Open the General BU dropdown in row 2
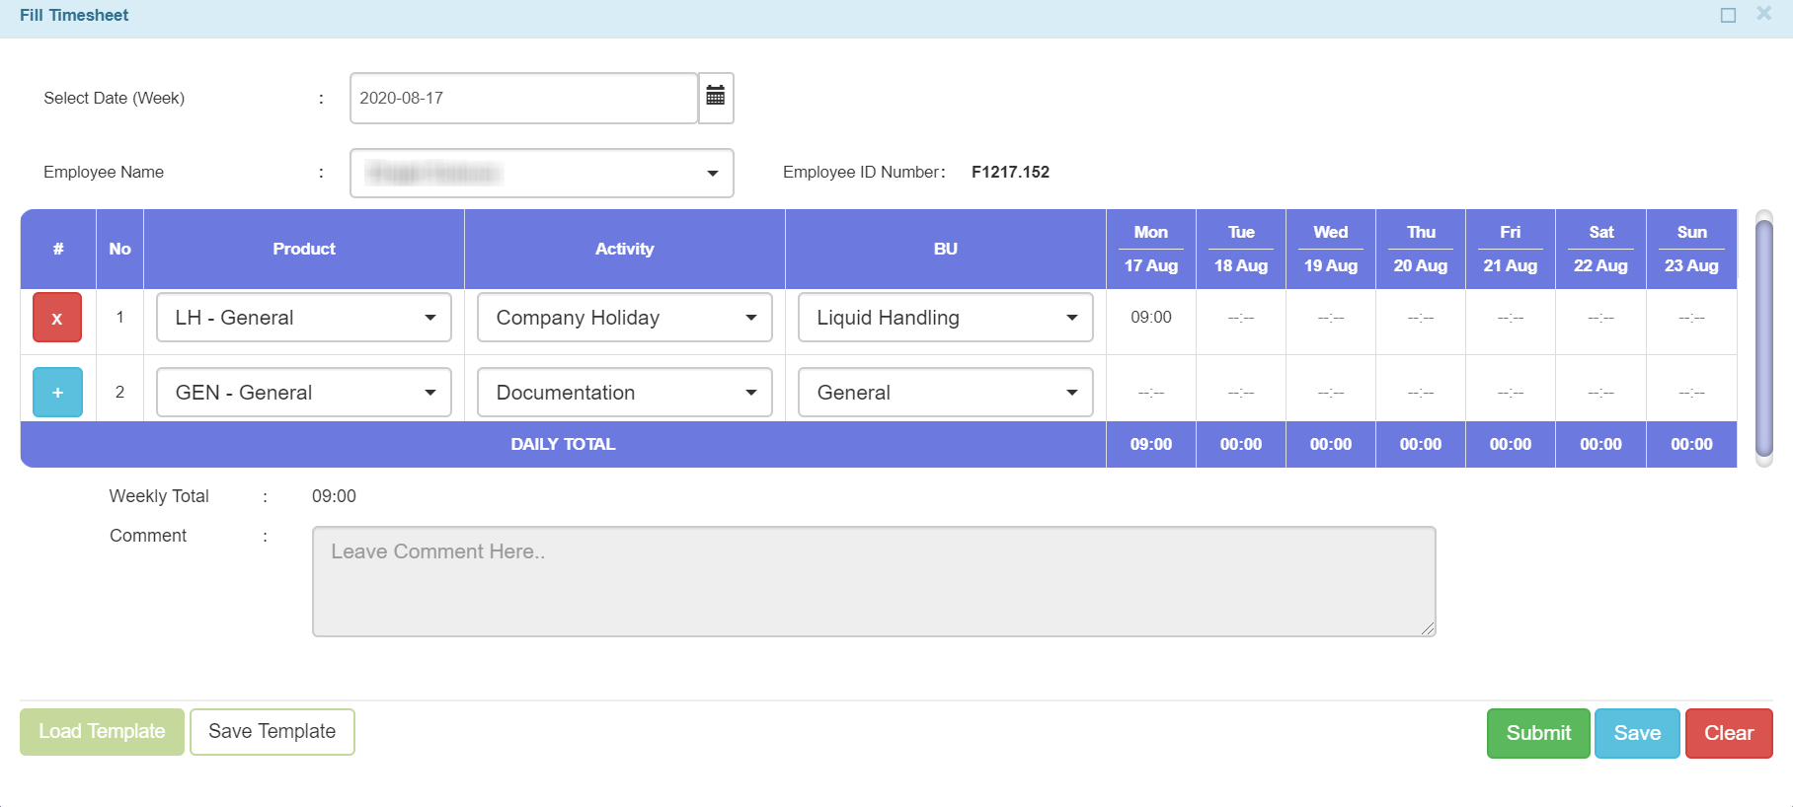1793x807 pixels. pyautogui.click(x=945, y=393)
